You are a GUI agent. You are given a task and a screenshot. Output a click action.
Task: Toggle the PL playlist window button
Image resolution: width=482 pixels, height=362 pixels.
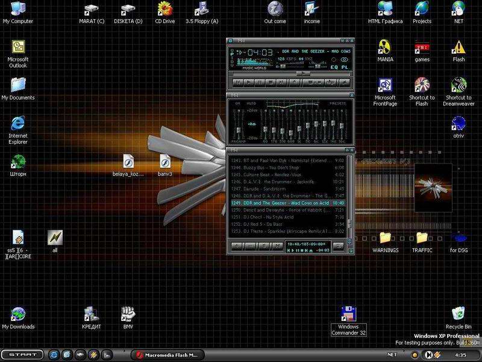[344, 67]
